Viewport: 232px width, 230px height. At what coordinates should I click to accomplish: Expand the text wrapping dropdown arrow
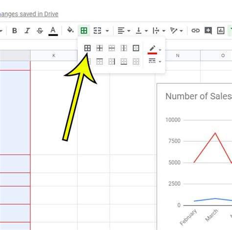(163, 31)
